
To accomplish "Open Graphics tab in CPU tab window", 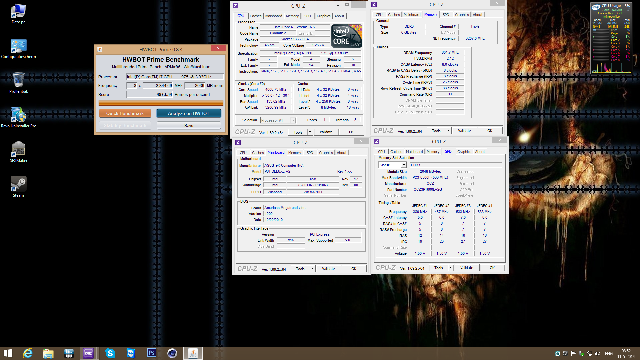I will coord(323,16).
